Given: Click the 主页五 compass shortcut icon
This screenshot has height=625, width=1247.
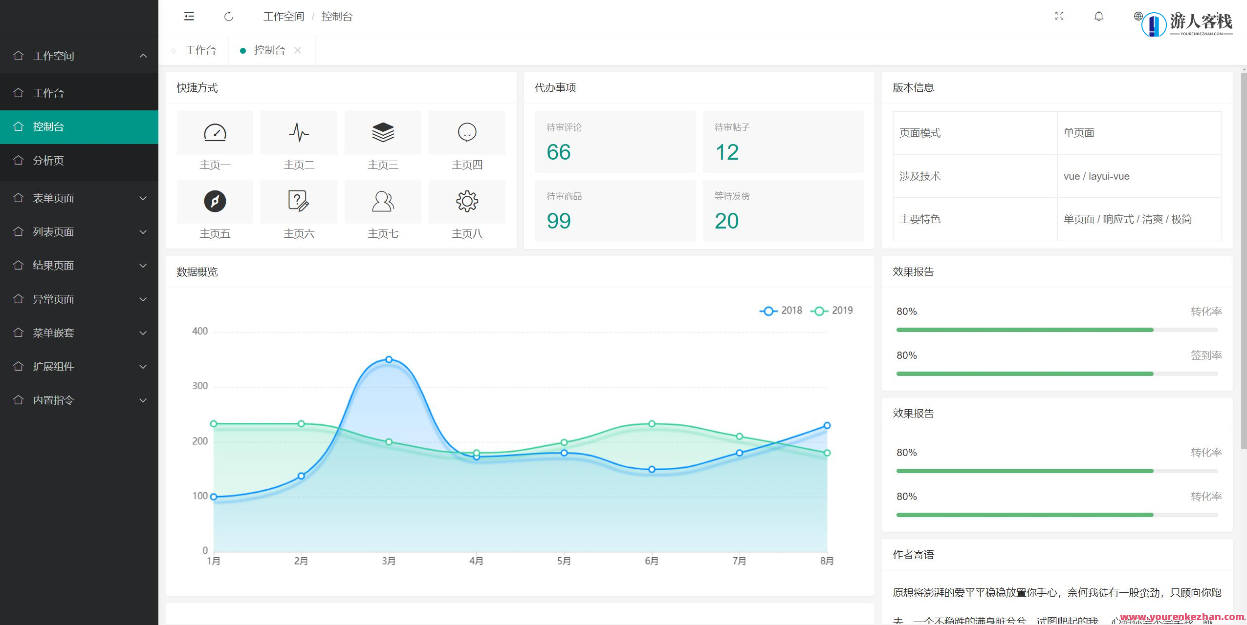Looking at the screenshot, I should tap(215, 201).
